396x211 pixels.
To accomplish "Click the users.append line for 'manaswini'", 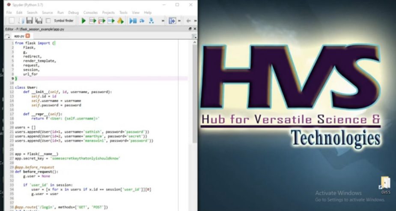I will click(84, 140).
